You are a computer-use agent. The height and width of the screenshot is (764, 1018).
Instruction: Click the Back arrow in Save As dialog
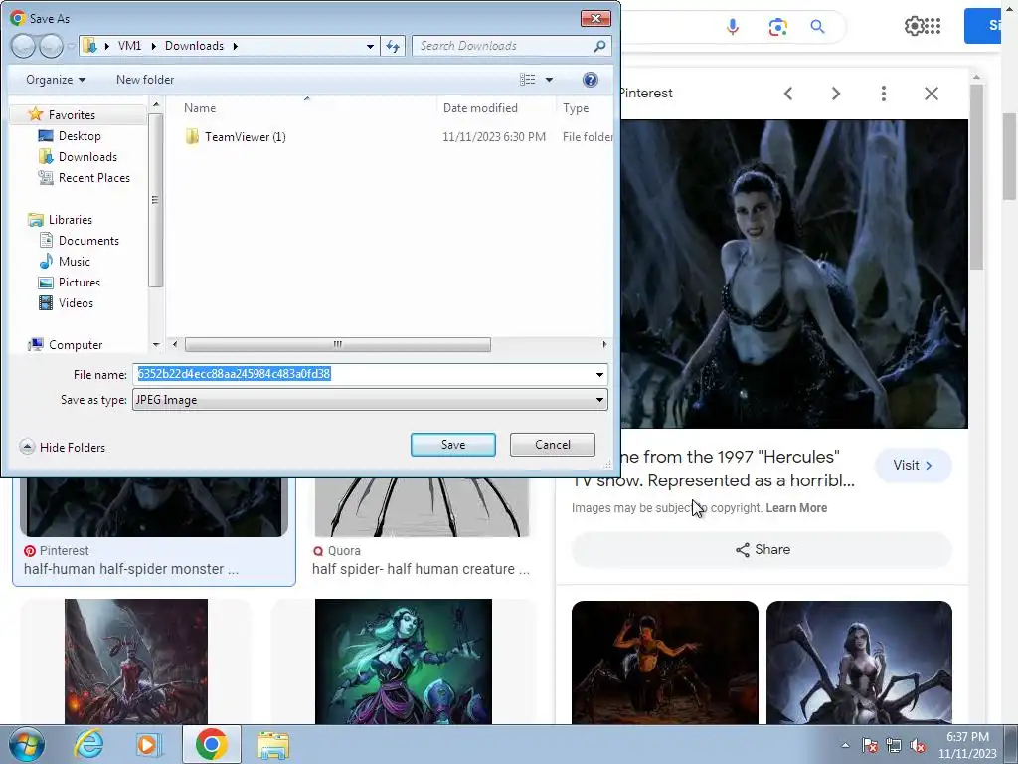point(24,46)
